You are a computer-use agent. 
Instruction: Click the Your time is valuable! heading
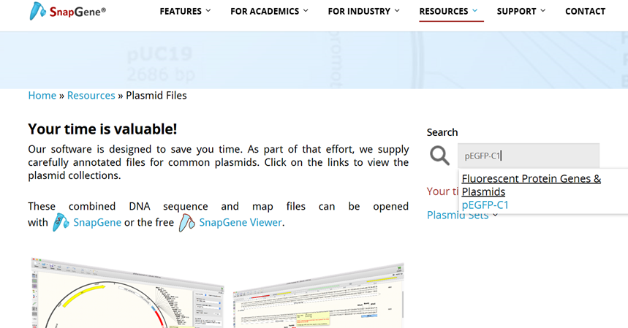[x=102, y=129]
